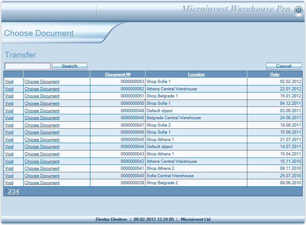
Task: Click the date 24.08.2011 cell
Action: [x=275, y=118]
